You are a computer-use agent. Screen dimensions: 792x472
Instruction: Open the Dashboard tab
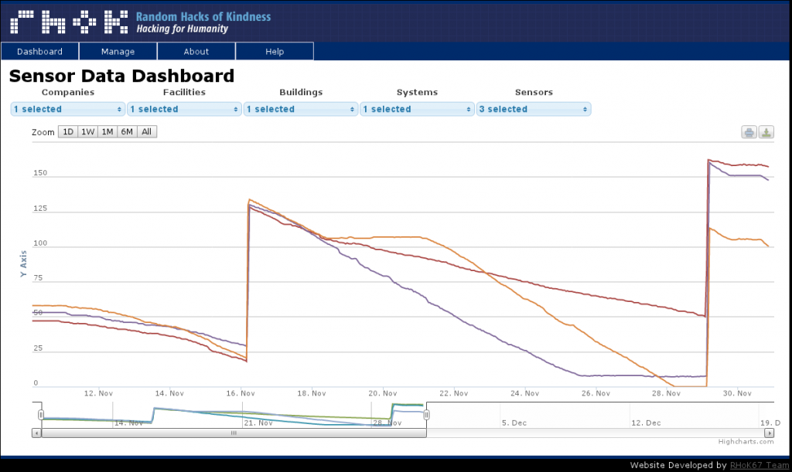[40, 52]
